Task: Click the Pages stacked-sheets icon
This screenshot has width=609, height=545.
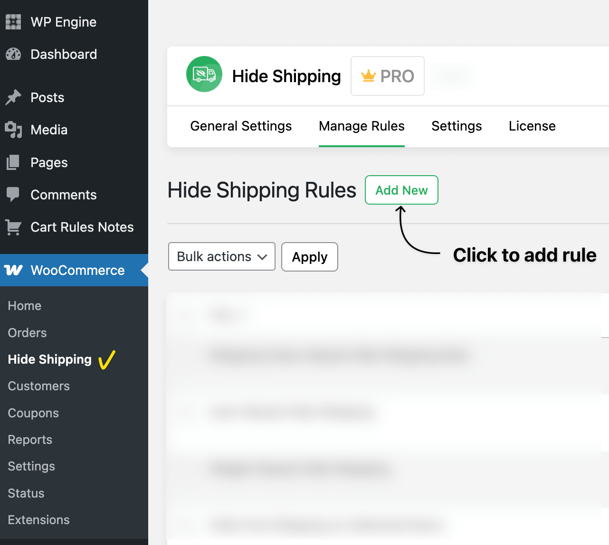Action: coord(13,162)
